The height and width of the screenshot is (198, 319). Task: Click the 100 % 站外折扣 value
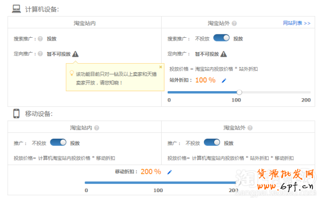[205, 80]
